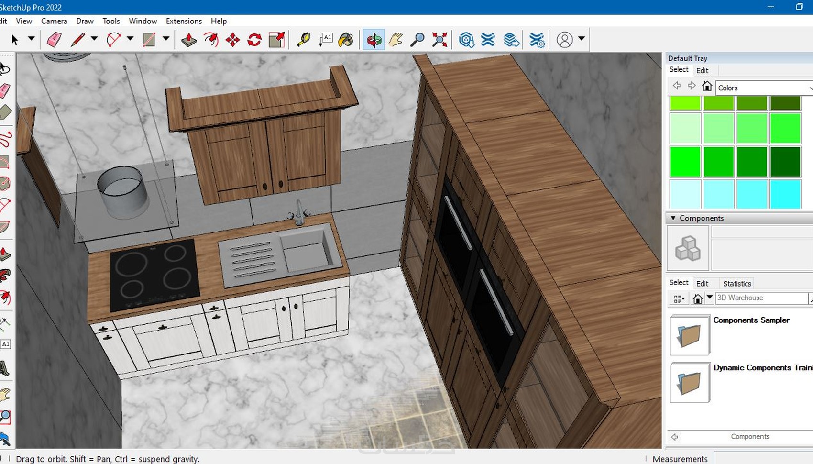The image size is (813, 464).
Task: Open the Select tool dropdown arrow
Action: click(x=32, y=39)
